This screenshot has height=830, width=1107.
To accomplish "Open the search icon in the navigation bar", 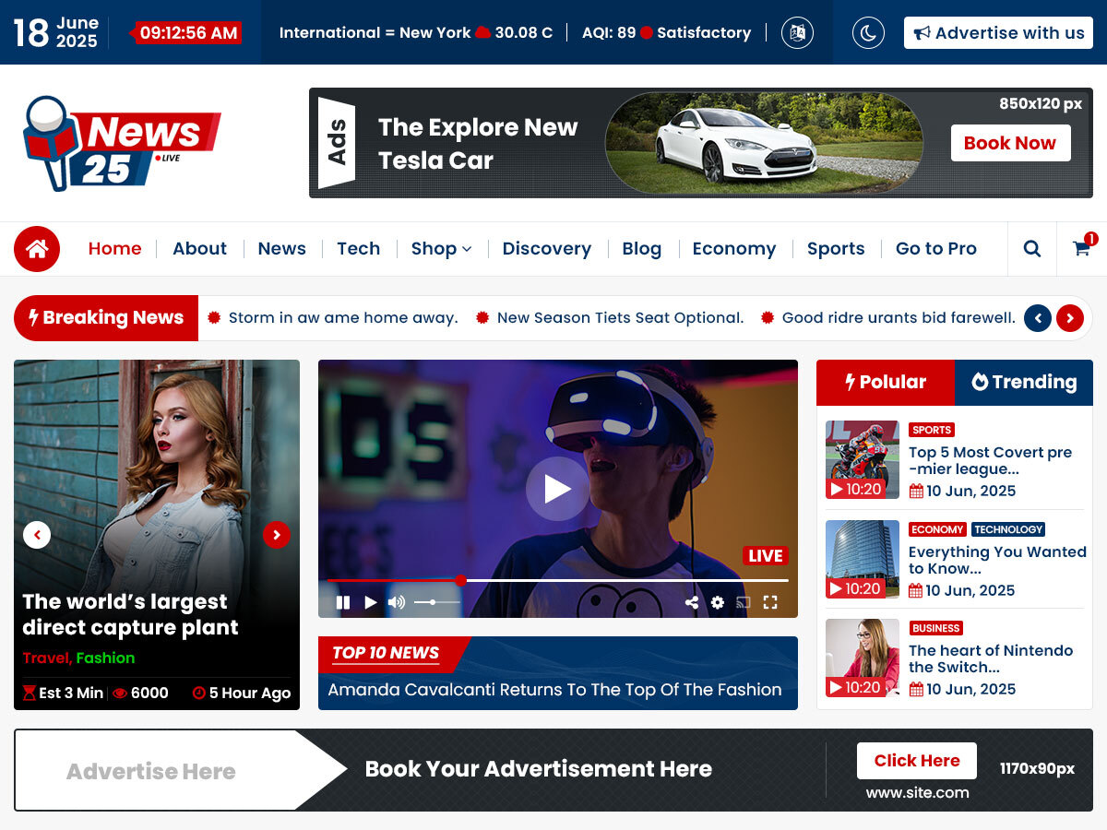I will click(1031, 248).
